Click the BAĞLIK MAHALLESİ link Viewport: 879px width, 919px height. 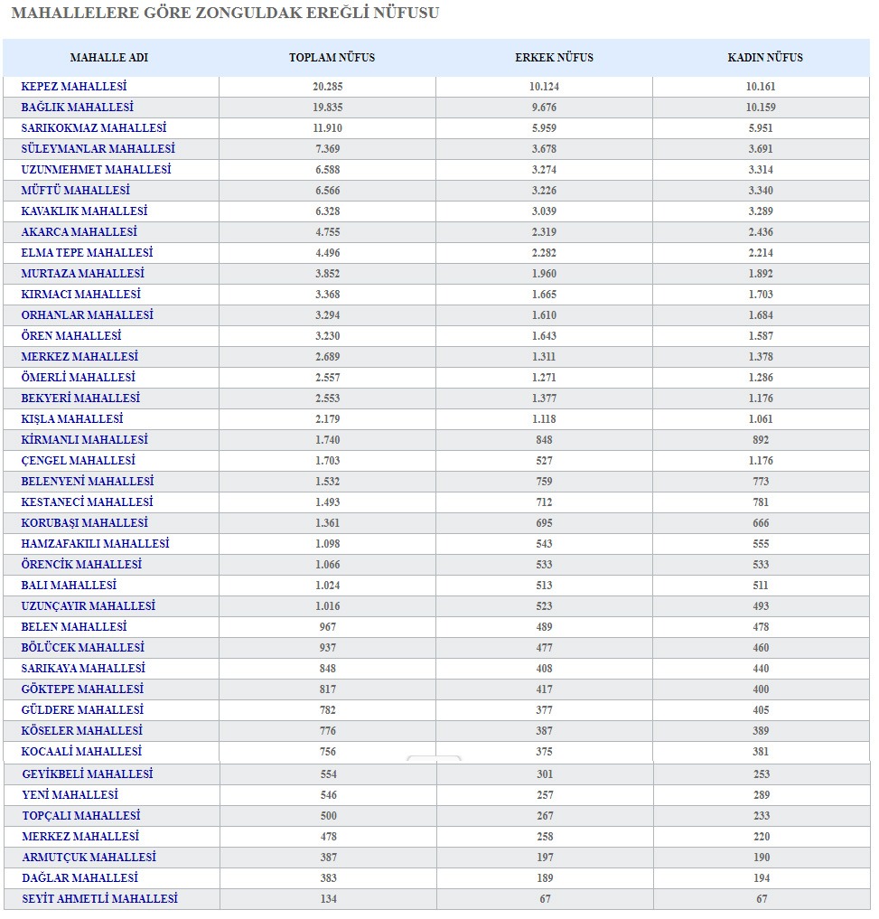(77, 108)
